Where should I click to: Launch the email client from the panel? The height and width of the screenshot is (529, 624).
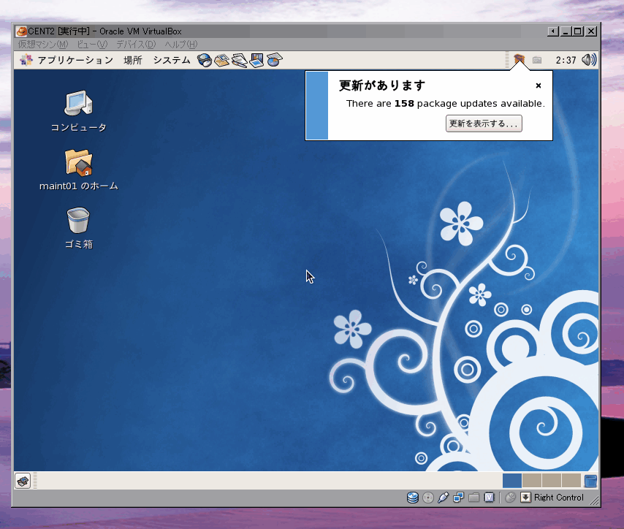(221, 60)
